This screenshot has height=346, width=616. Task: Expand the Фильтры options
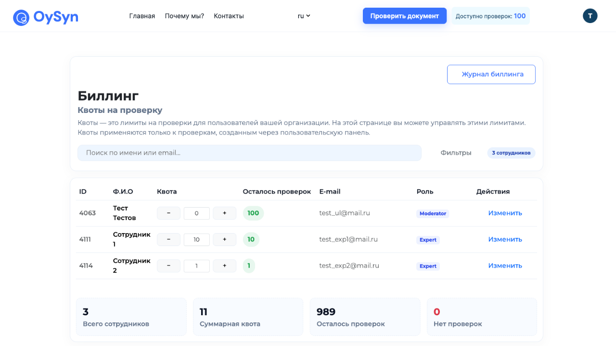tap(456, 153)
